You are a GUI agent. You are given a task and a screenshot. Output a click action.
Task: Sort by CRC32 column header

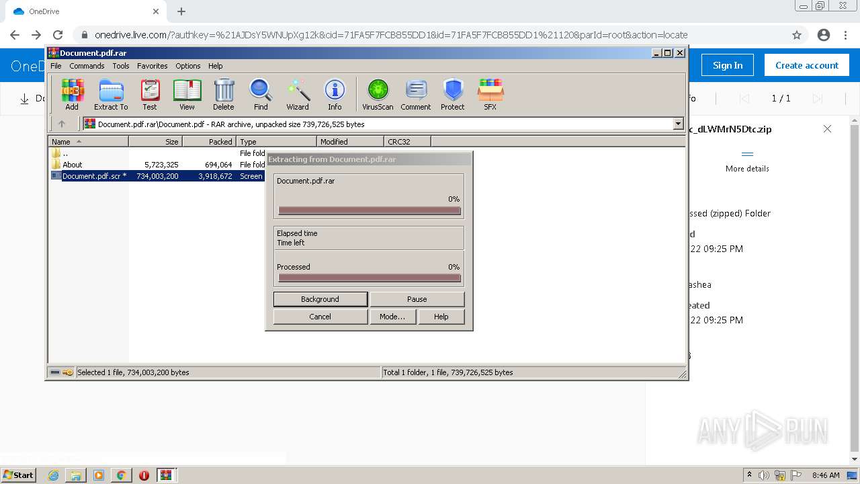(x=407, y=142)
